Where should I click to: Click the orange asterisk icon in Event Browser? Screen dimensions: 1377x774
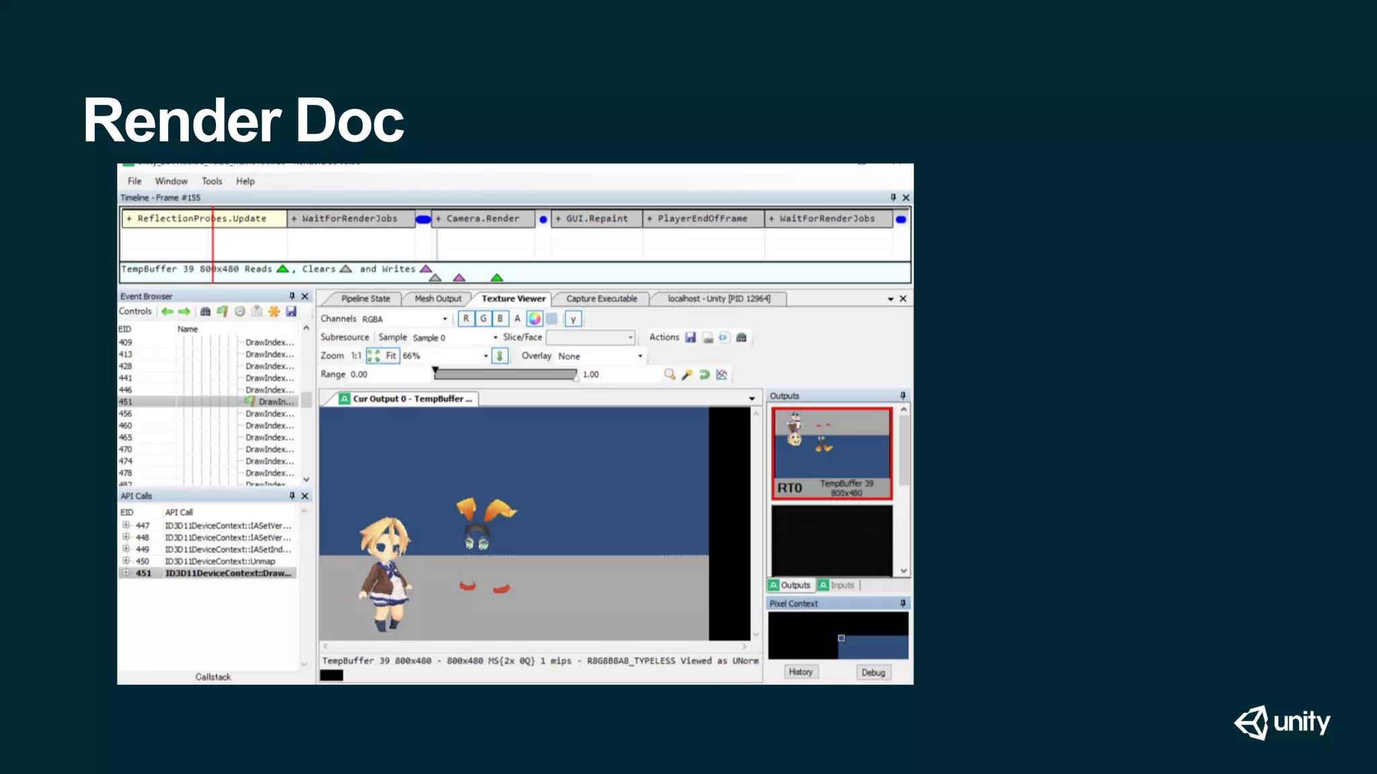click(274, 312)
